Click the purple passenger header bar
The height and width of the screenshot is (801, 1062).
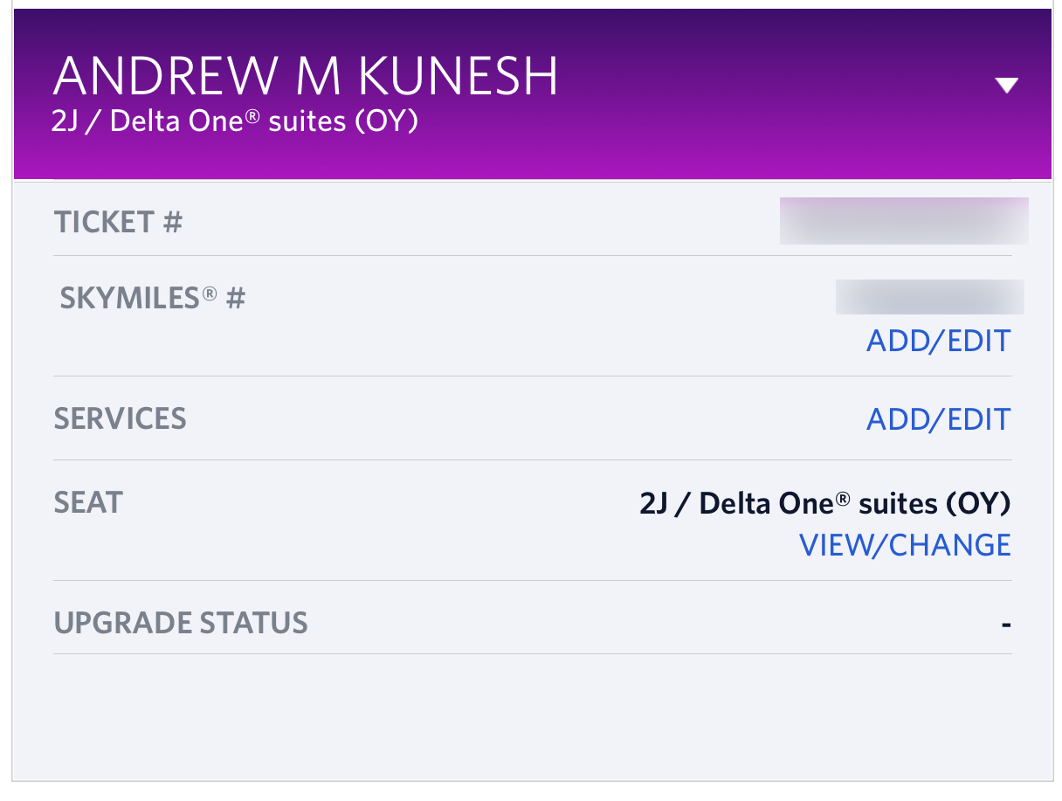pos(531,92)
